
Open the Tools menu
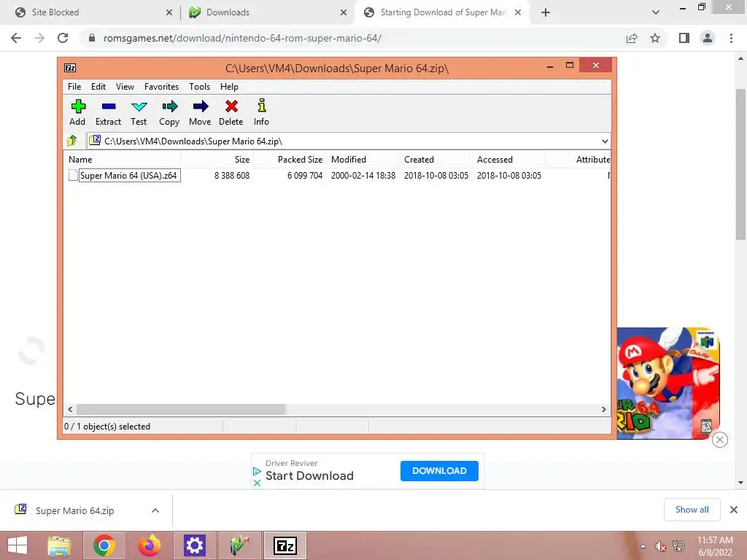[x=199, y=87]
